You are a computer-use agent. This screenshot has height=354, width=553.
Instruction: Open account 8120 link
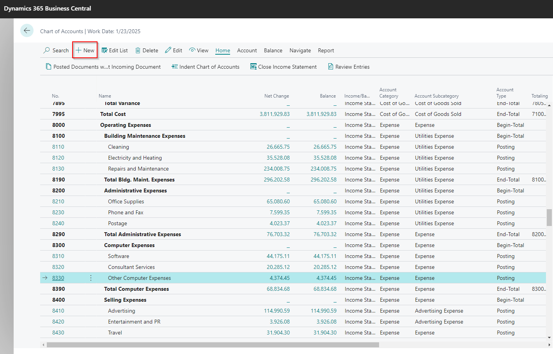(58, 158)
